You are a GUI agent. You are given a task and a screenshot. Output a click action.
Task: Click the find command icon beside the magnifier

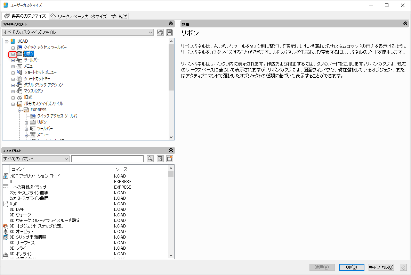[x=160, y=159]
